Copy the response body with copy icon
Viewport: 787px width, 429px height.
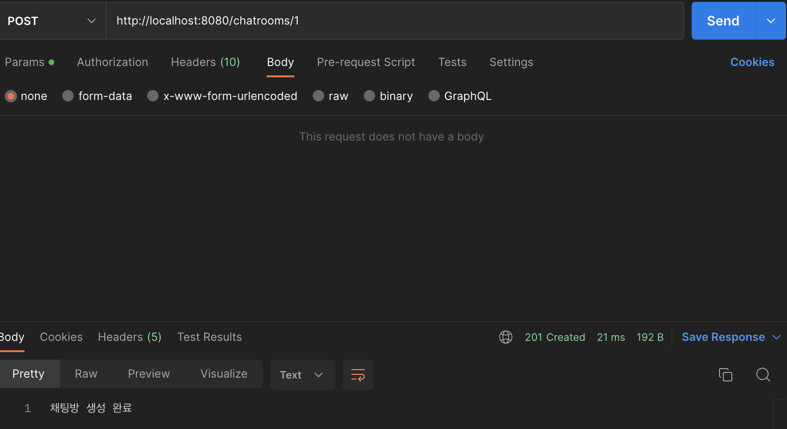[x=726, y=375]
